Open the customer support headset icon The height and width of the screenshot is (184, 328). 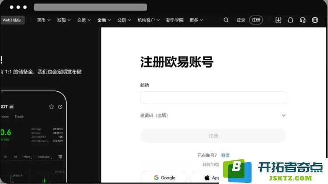click(x=303, y=20)
